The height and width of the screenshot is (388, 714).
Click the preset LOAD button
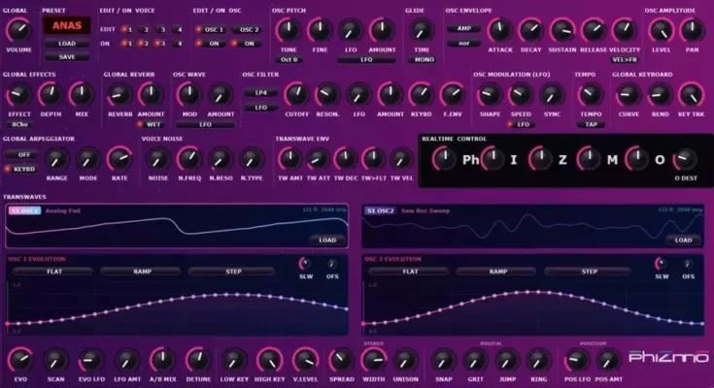point(67,44)
